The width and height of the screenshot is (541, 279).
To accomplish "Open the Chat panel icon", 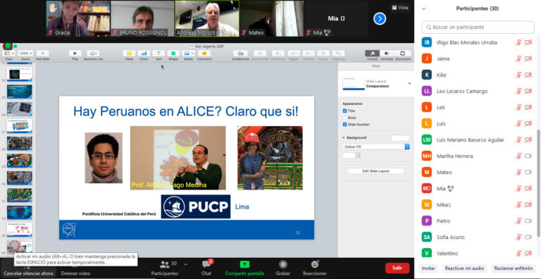I will tap(206, 264).
